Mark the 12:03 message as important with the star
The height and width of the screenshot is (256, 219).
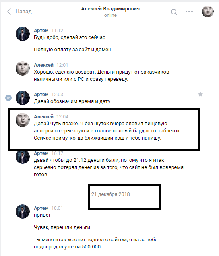click(200, 94)
